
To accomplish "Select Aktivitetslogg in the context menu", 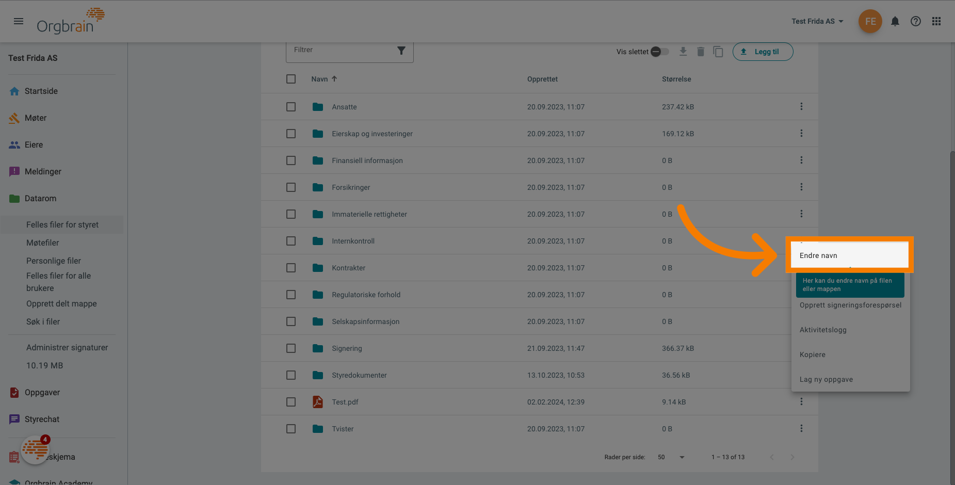I will (x=850, y=330).
